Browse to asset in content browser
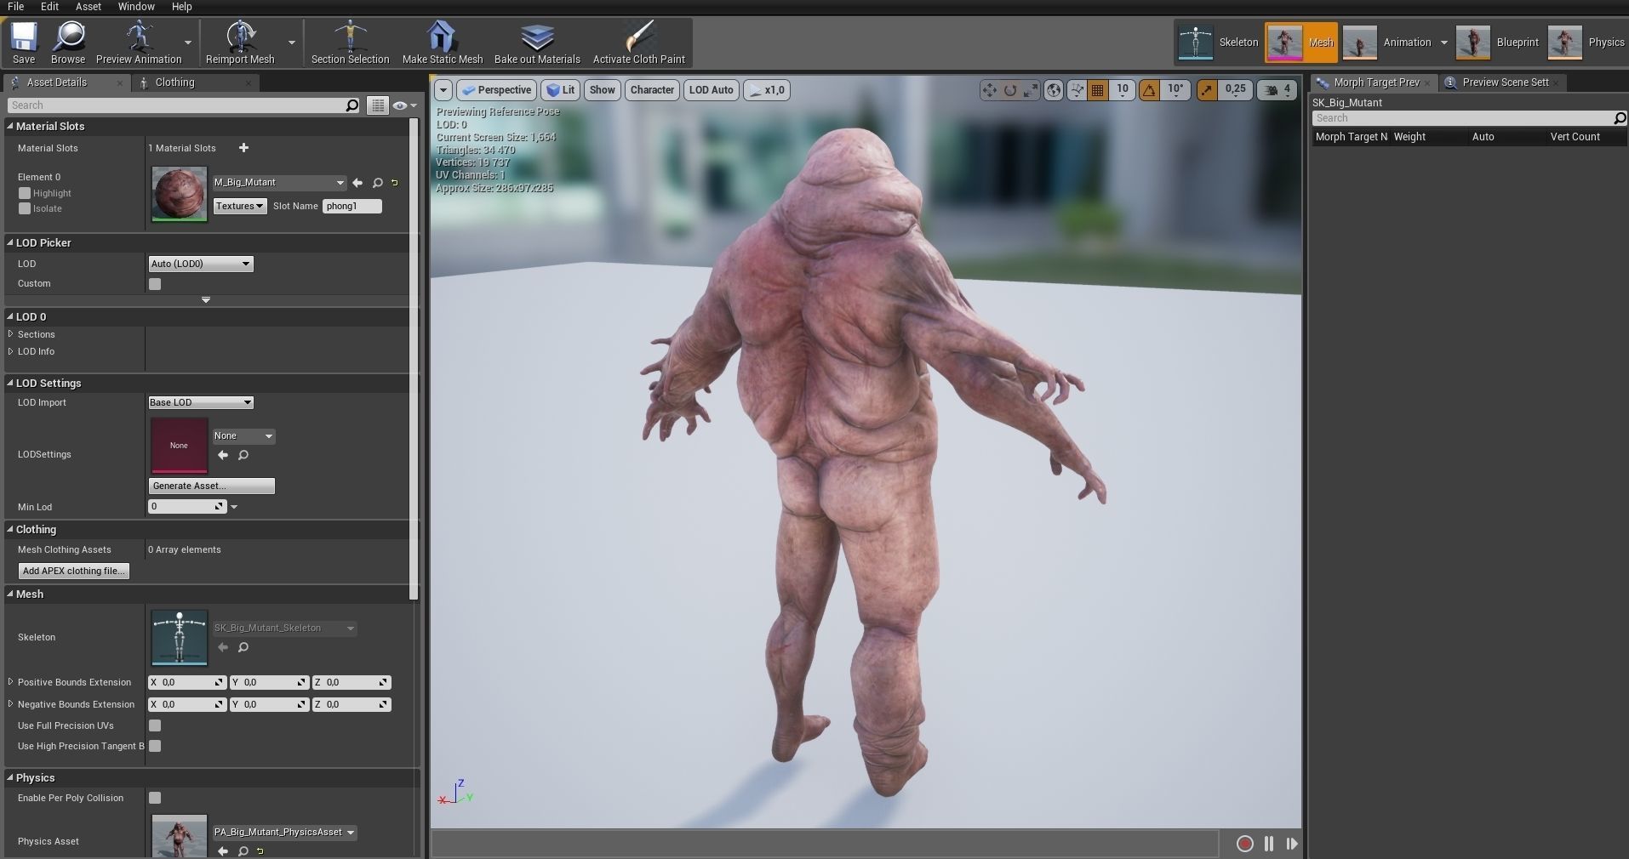The image size is (1629, 859). point(68,43)
